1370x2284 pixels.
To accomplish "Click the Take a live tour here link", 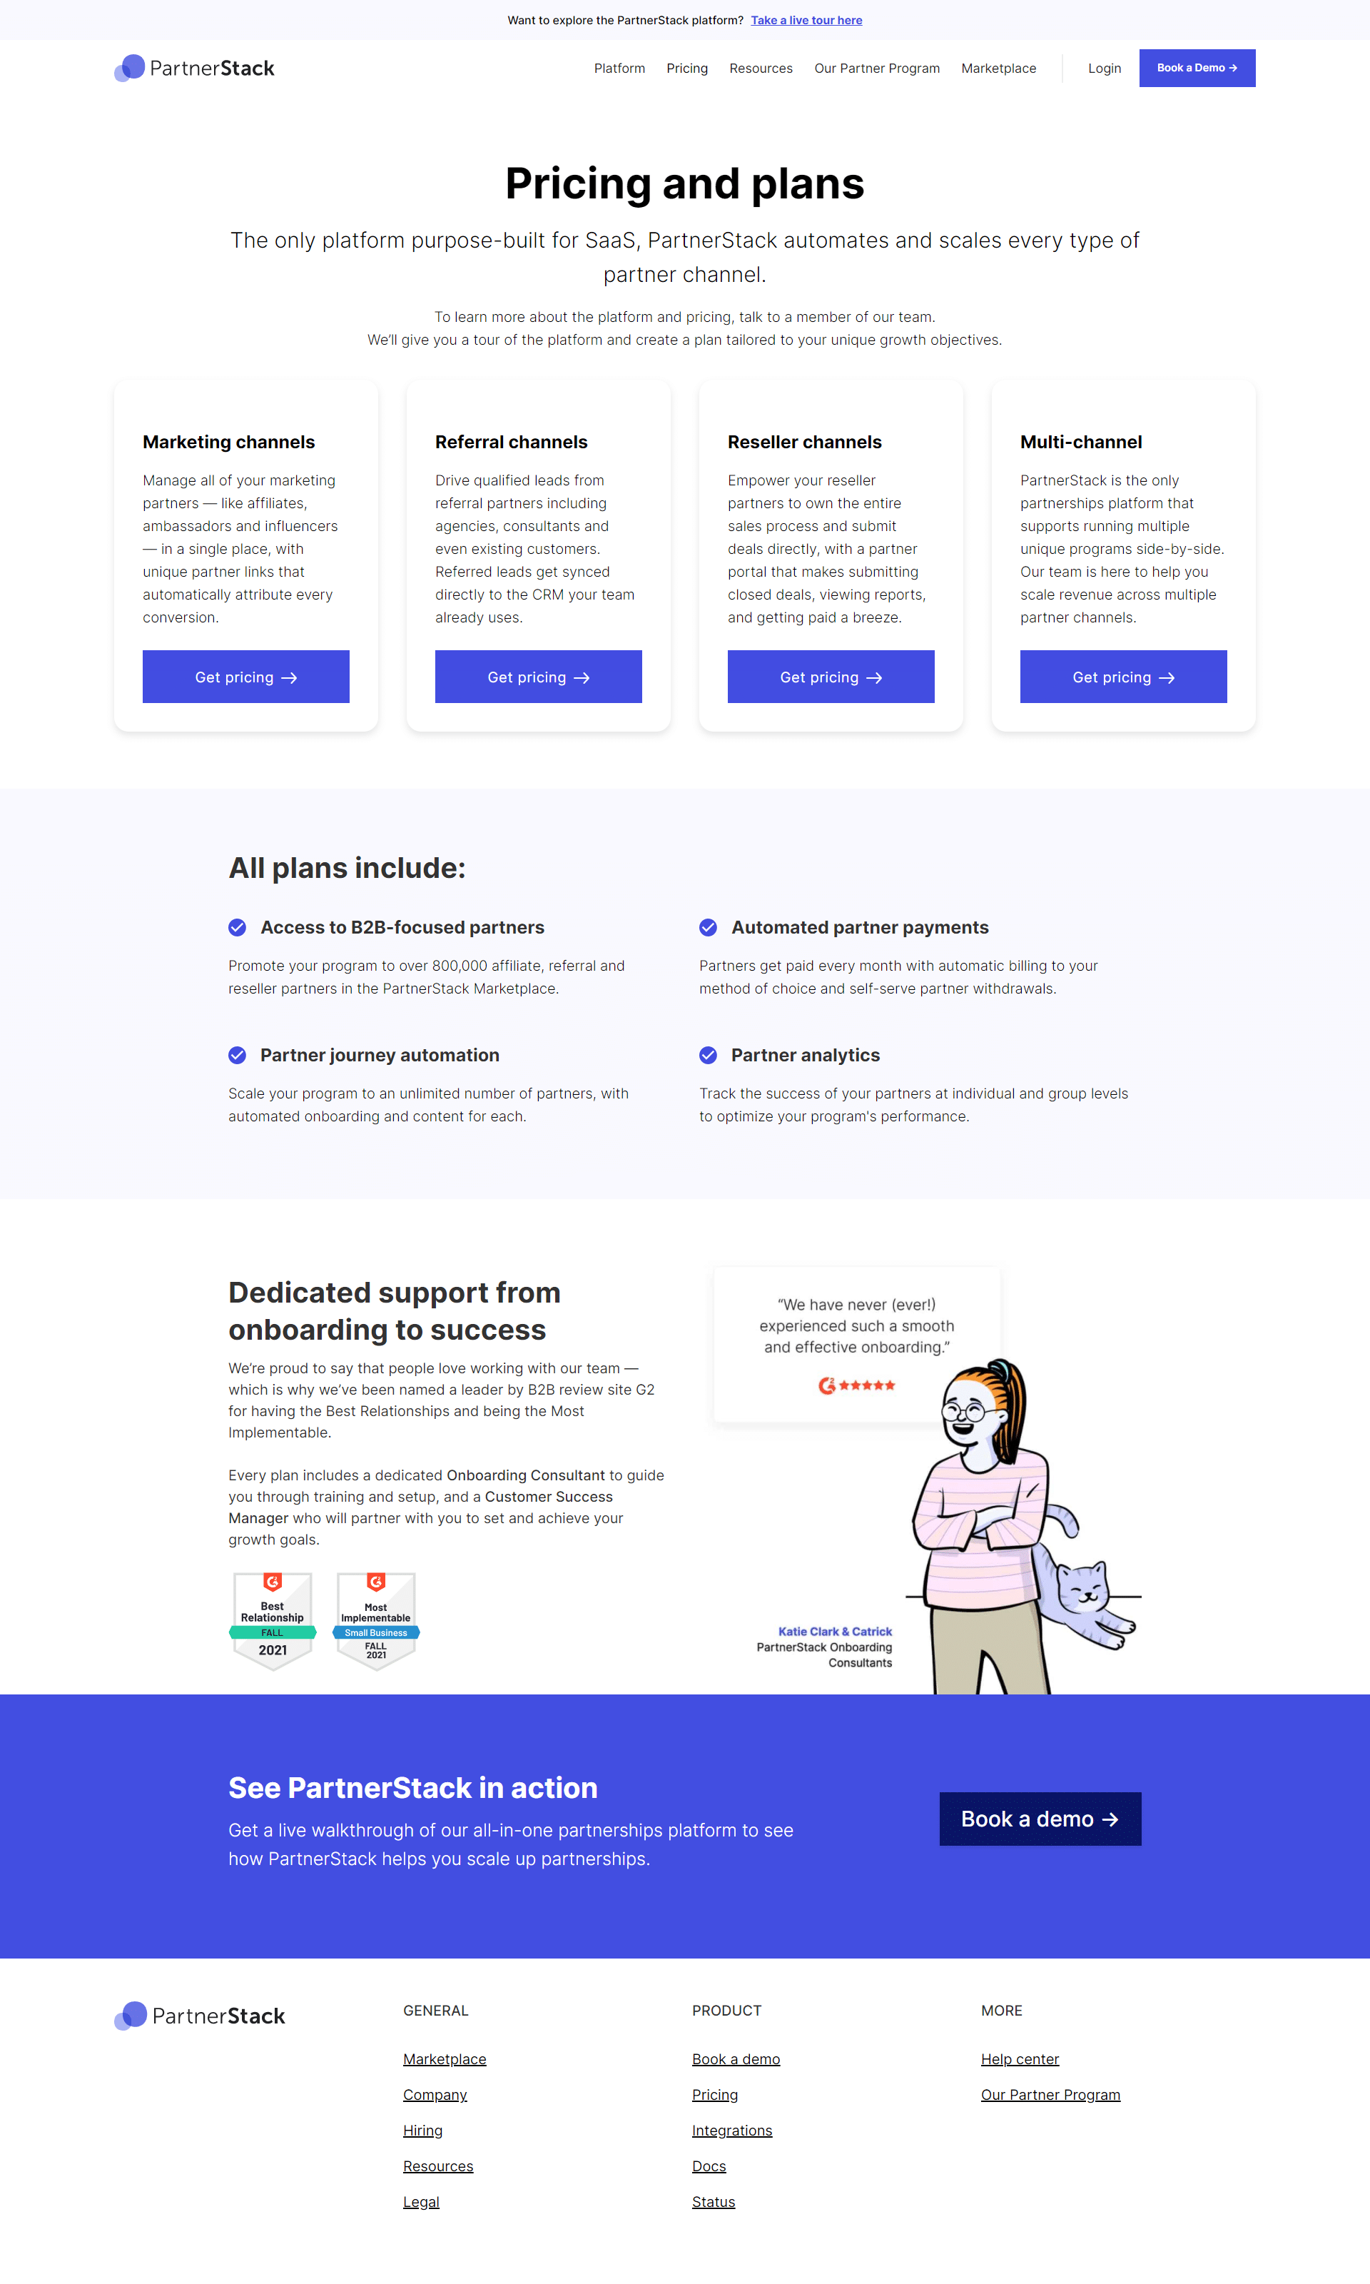I will pos(804,19).
